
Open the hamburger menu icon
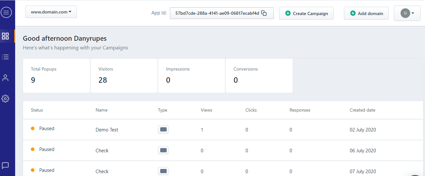[6, 13]
